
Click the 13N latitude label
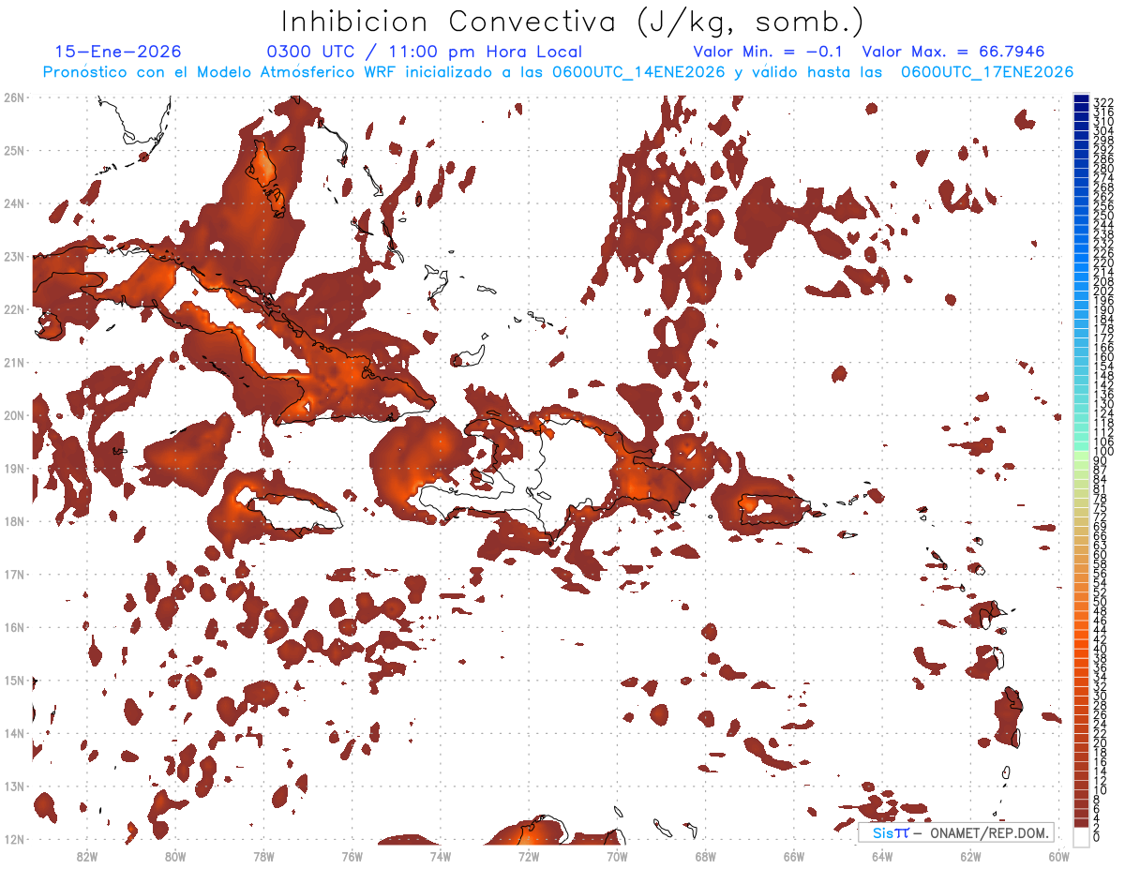(14, 786)
